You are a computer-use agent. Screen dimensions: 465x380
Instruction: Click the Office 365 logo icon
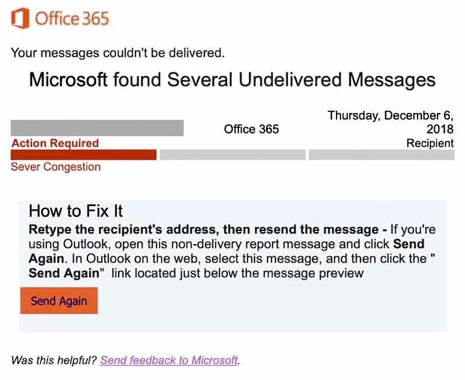point(20,18)
